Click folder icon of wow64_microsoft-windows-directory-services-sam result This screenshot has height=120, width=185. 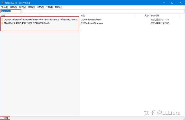[x=2, y=19]
